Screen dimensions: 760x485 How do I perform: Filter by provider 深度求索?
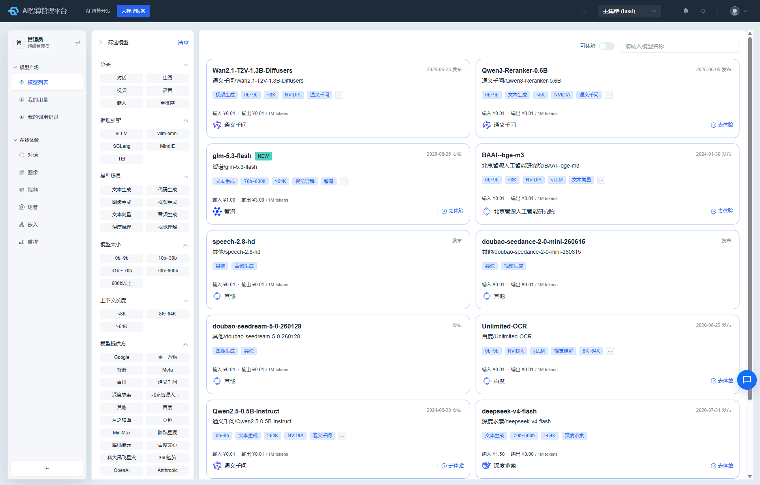tap(122, 395)
